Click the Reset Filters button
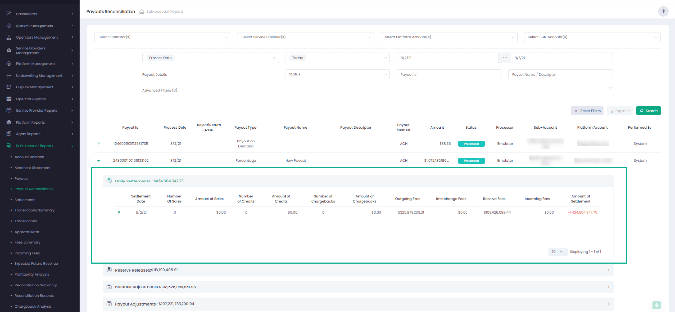675x312 pixels. [x=587, y=111]
